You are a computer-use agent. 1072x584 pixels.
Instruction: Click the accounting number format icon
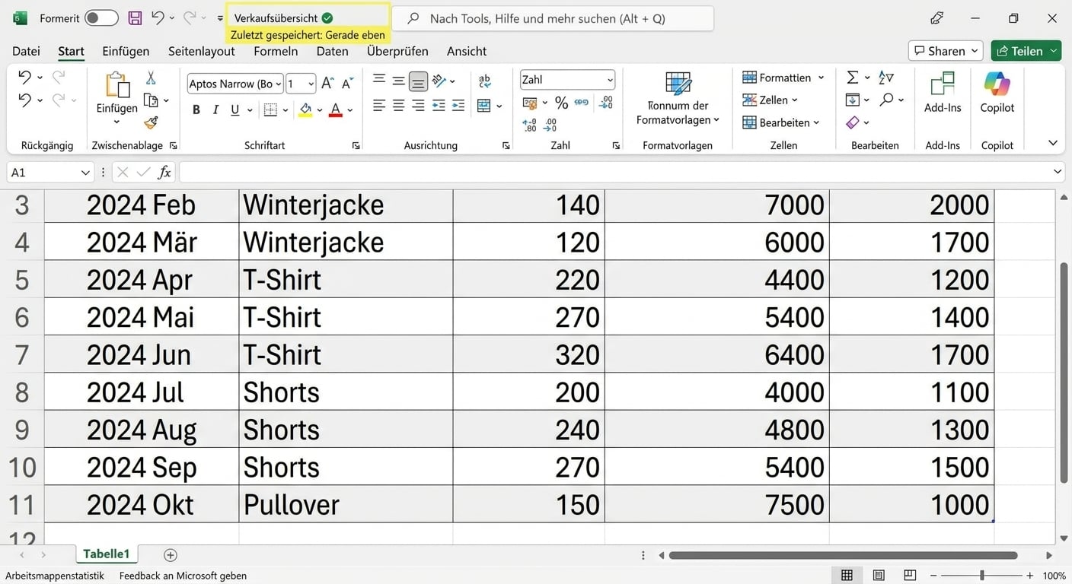[530, 103]
